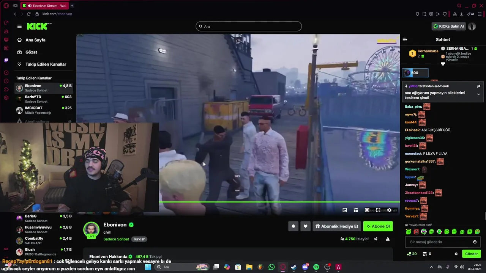Toggle fullscreen on video player
This screenshot has width=486, height=273.
point(378,210)
